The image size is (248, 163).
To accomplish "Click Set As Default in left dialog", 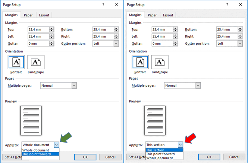I will click(x=12, y=157).
